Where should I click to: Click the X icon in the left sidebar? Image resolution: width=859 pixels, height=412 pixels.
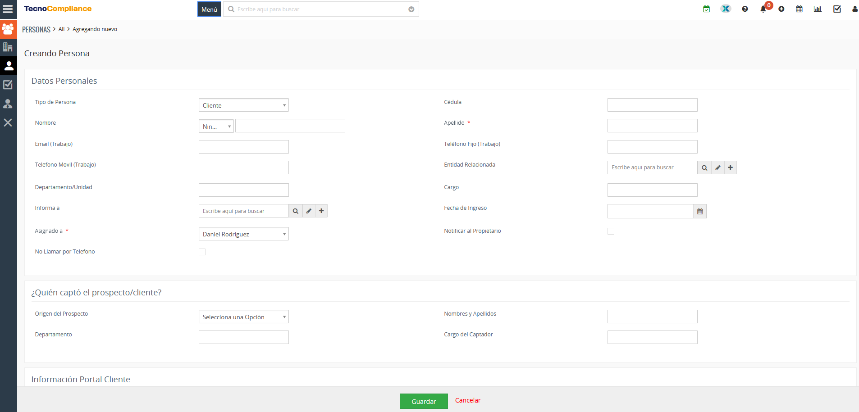[8, 122]
